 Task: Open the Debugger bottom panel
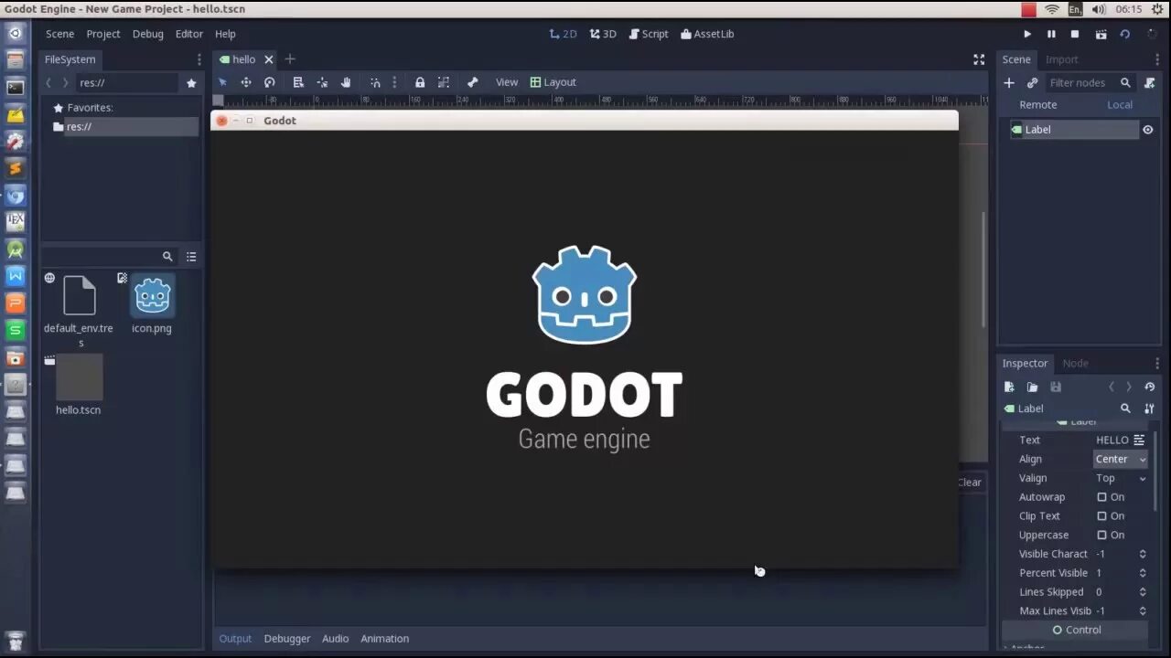pos(287,639)
